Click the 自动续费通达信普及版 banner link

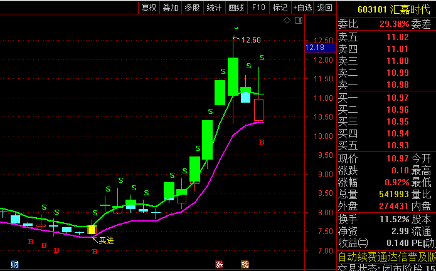click(x=387, y=257)
